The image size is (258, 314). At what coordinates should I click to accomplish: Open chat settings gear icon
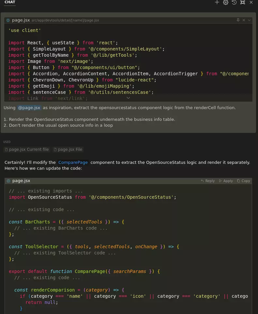pyautogui.click(x=225, y=2)
